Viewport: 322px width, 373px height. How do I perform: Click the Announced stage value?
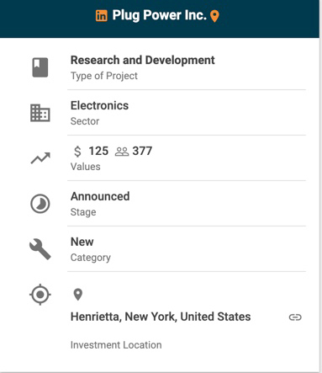click(x=100, y=196)
